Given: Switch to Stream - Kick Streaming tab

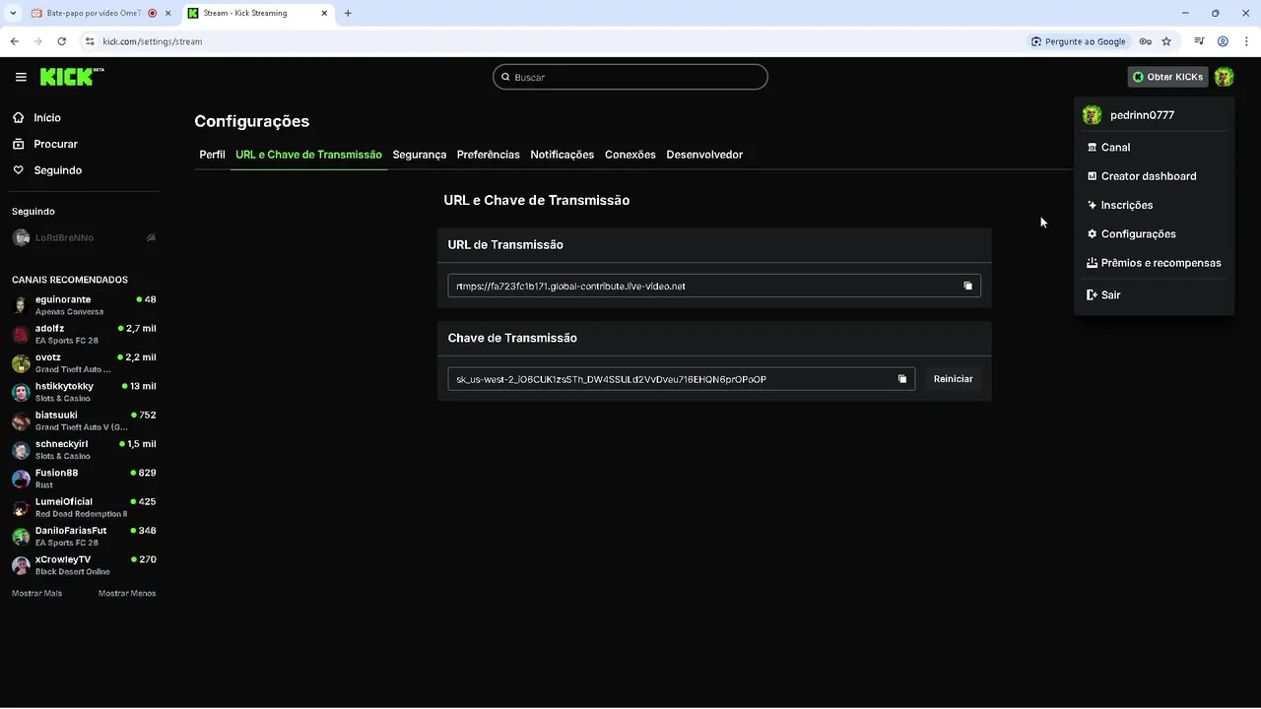Looking at the screenshot, I should pyautogui.click(x=258, y=13).
